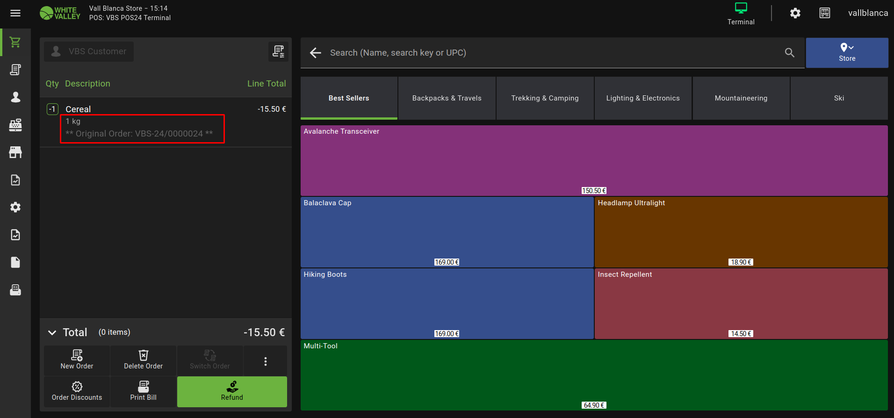Open the customer profile sidebar icon
This screenshot has height=418, width=894.
point(15,97)
